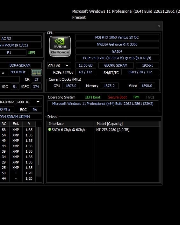Click the UEFI Boot indicator
Image resolution: width=180 pixels, height=225 pixels.
92,97
